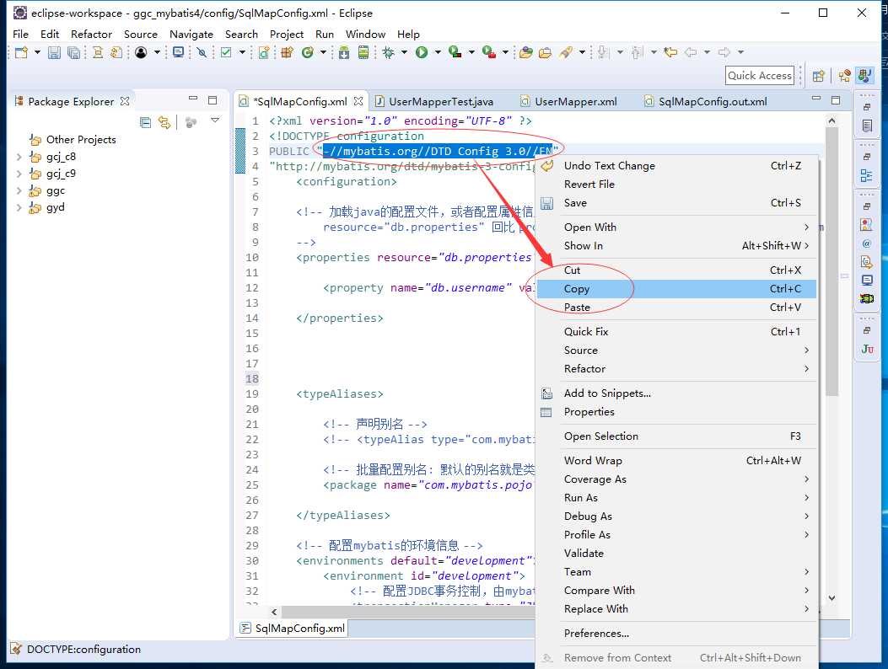Click the Coverage run icon

pos(455,52)
